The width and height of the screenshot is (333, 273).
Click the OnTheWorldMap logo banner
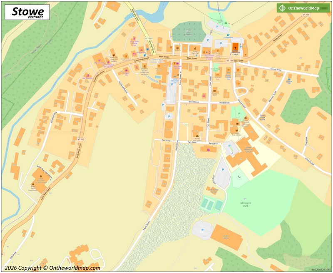coord(303,8)
